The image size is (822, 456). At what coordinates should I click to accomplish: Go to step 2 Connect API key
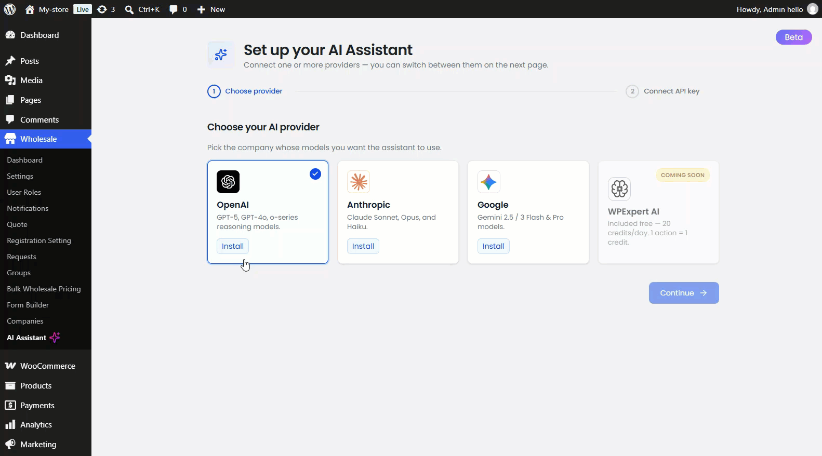(662, 91)
